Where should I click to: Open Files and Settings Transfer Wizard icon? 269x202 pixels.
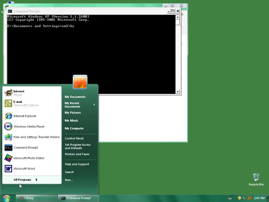(x=8, y=137)
